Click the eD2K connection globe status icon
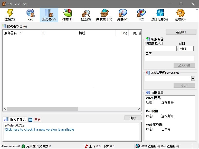The height and width of the screenshot is (149, 199). [x=138, y=146]
